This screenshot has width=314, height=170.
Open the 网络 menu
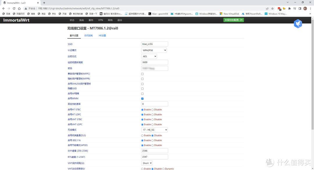pos(110,20)
